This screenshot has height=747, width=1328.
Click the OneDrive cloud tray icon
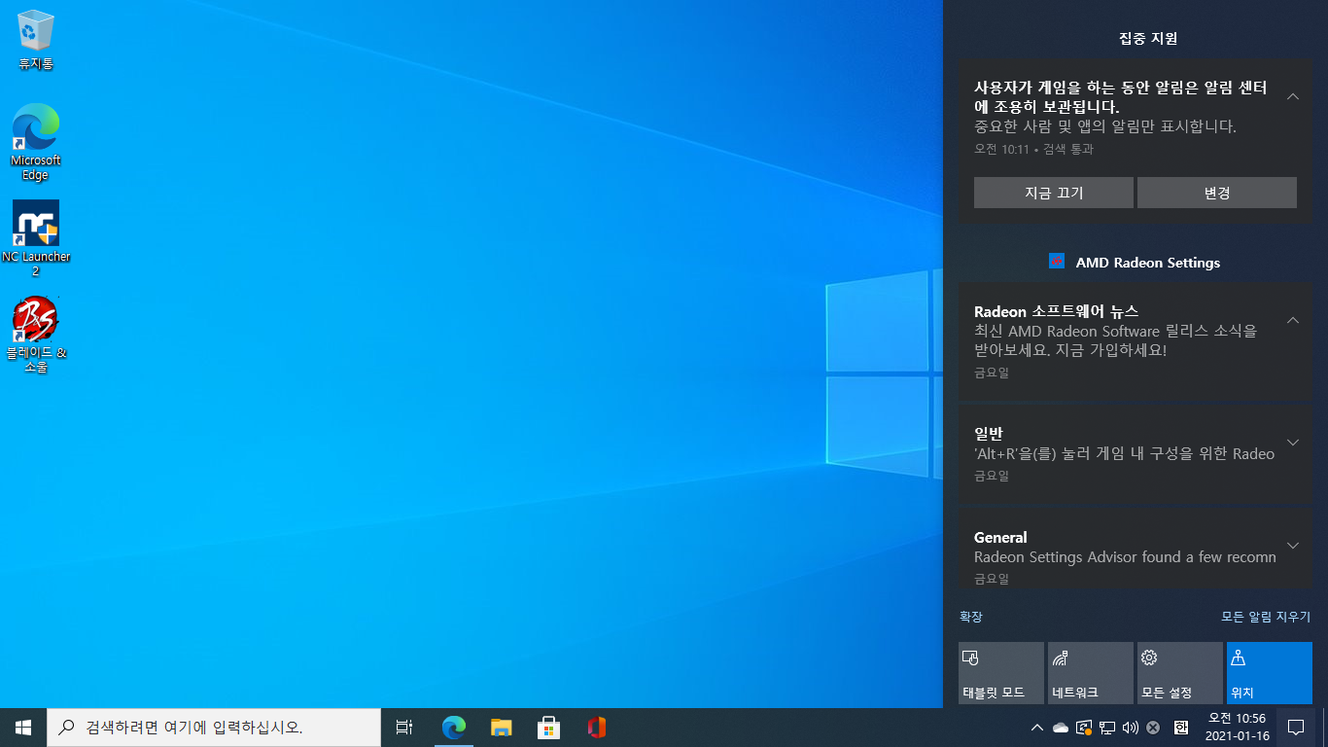(x=1061, y=728)
